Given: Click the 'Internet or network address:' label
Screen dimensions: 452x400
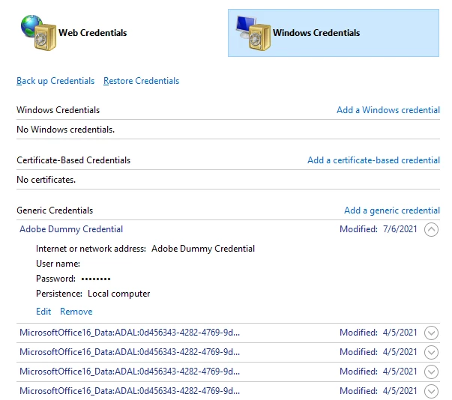Looking at the screenshot, I should point(91,249).
